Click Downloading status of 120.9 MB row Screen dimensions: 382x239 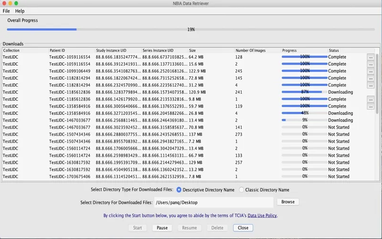coord(340,92)
